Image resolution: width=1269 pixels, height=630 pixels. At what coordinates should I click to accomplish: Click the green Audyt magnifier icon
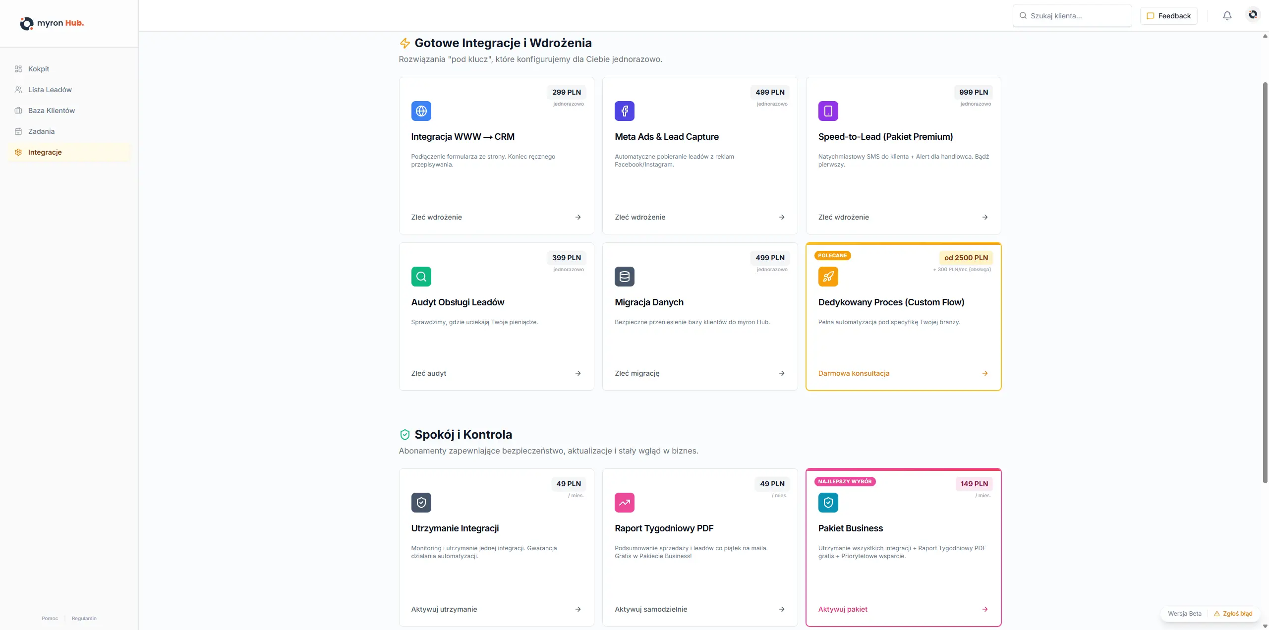point(421,277)
